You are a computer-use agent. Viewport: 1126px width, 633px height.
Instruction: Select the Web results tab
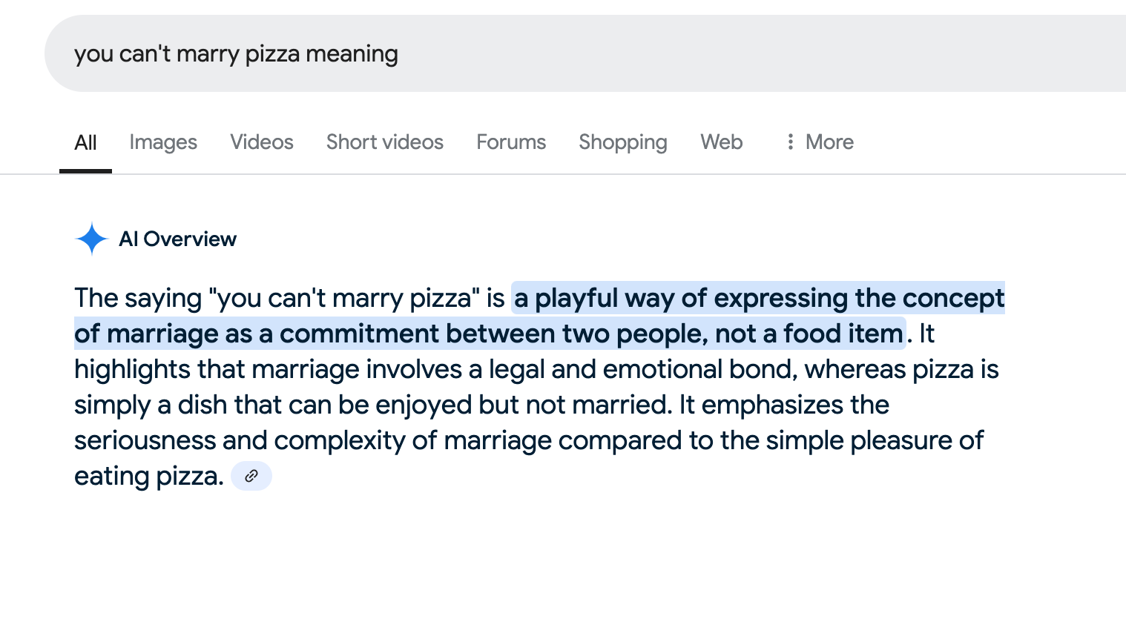[x=721, y=142]
